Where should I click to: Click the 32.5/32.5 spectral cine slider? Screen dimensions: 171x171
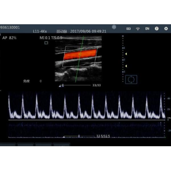coord(80,137)
